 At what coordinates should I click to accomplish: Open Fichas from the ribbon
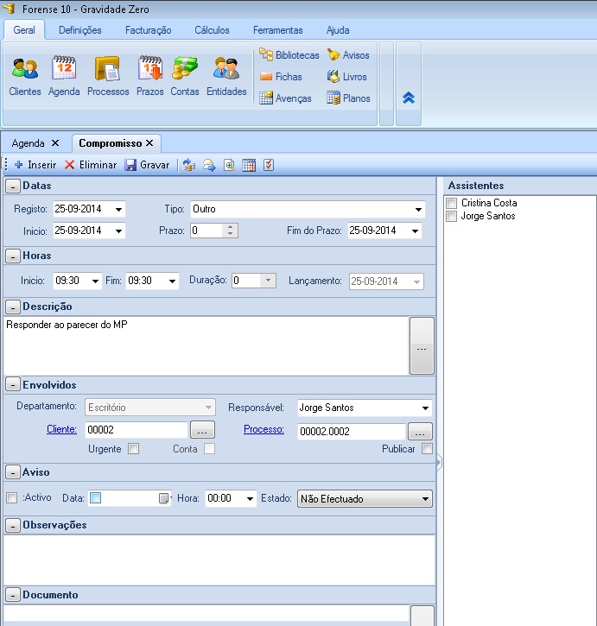point(281,76)
